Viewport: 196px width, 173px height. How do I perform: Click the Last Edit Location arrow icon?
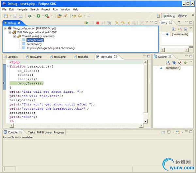(x=74, y=16)
